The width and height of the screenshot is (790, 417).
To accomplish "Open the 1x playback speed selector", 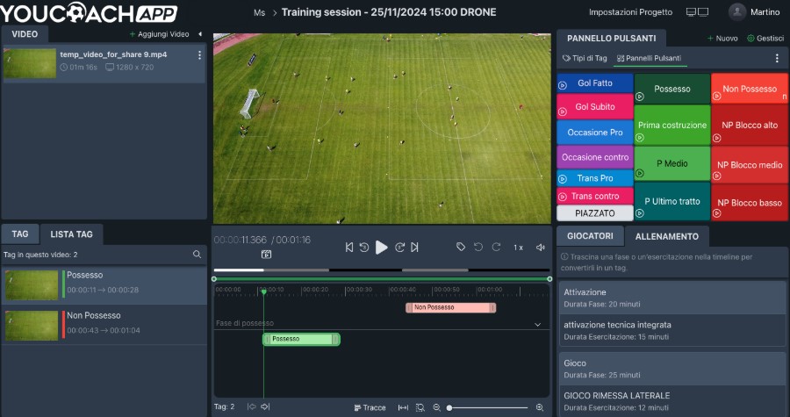I will click(x=518, y=248).
